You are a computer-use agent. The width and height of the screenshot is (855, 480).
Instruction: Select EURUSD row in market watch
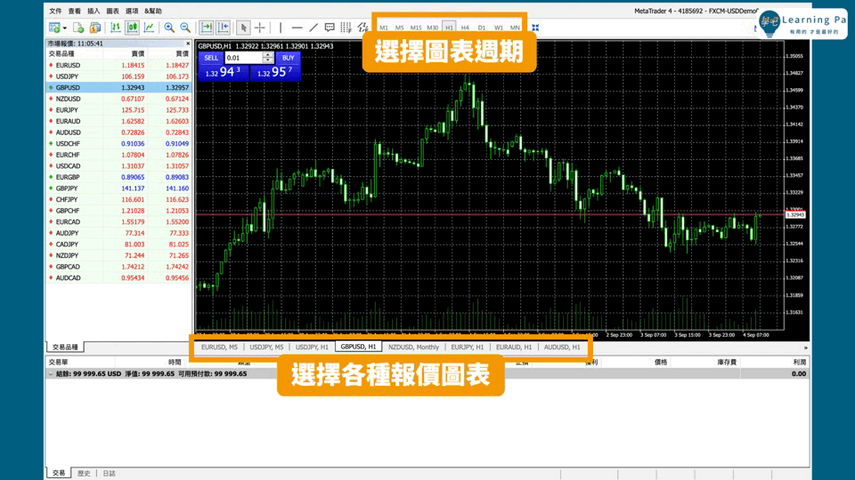[x=118, y=65]
